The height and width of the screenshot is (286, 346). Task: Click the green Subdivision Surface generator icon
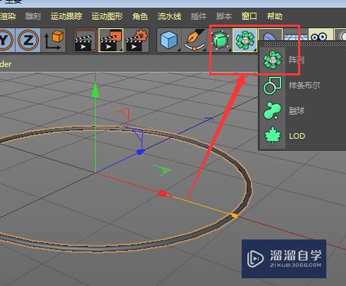point(220,40)
